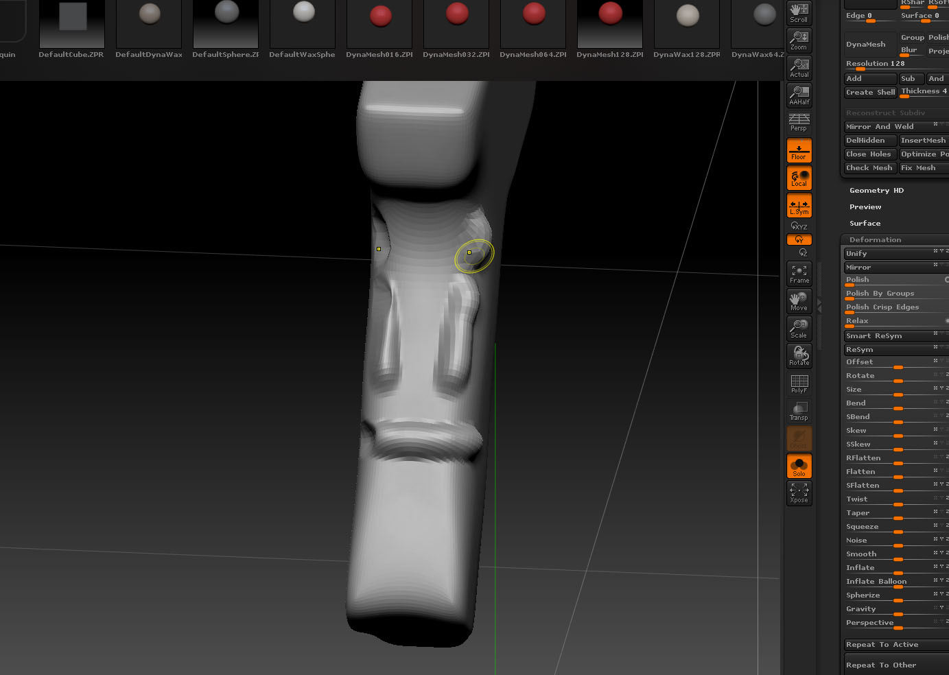This screenshot has height=675, width=949.
Task: Click the Mirror deformation button
Action: (895, 268)
